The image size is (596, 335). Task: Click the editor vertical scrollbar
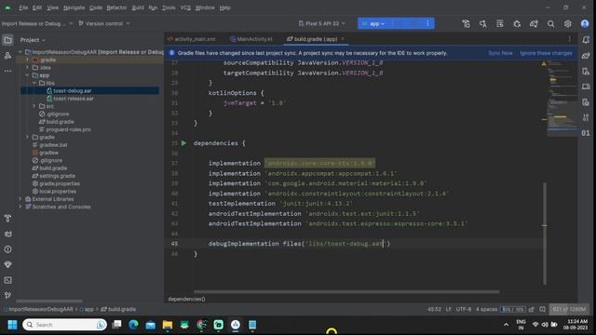tap(545, 234)
